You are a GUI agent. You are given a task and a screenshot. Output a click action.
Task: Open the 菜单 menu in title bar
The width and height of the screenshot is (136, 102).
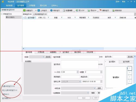coord(118,2)
